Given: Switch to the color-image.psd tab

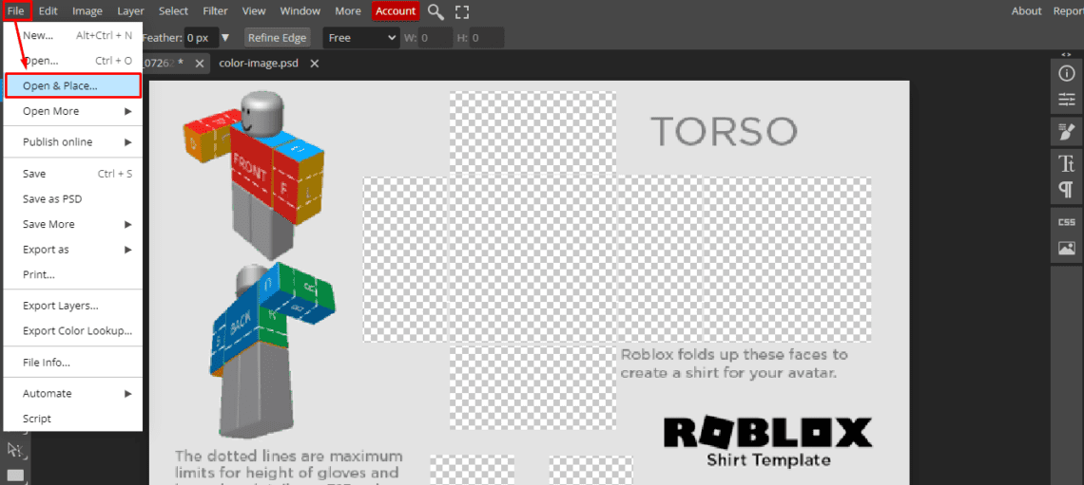Looking at the screenshot, I should pos(256,64).
